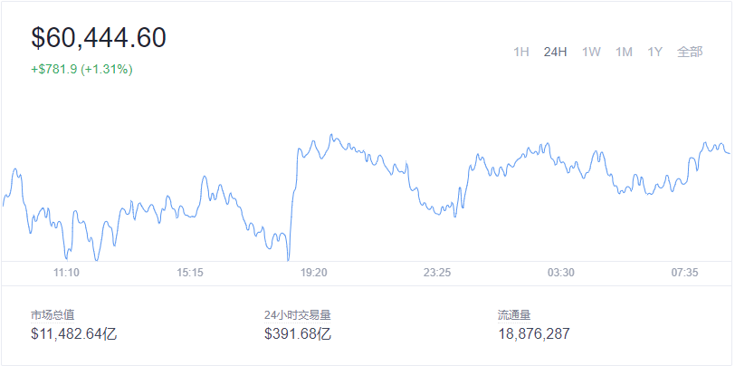
Task: Click the 03:30 time axis label
Action: pyautogui.click(x=561, y=273)
